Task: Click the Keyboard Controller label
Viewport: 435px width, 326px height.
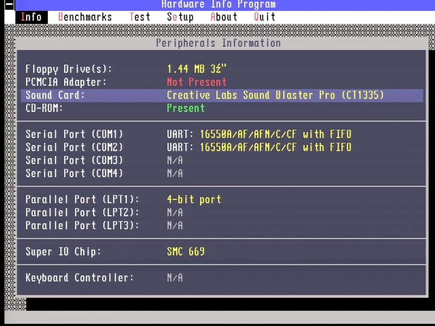Action: 79,278
